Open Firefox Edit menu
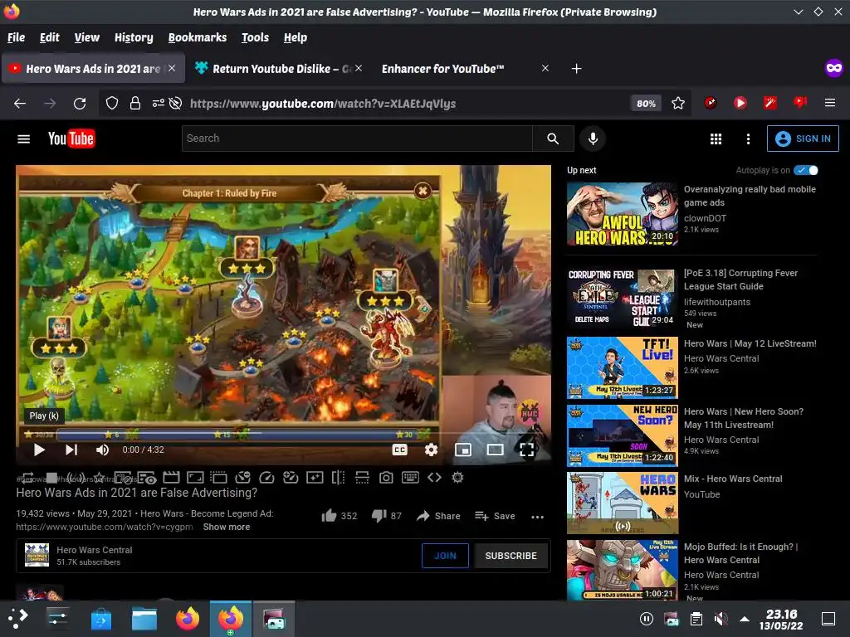The width and height of the screenshot is (850, 637). click(49, 37)
